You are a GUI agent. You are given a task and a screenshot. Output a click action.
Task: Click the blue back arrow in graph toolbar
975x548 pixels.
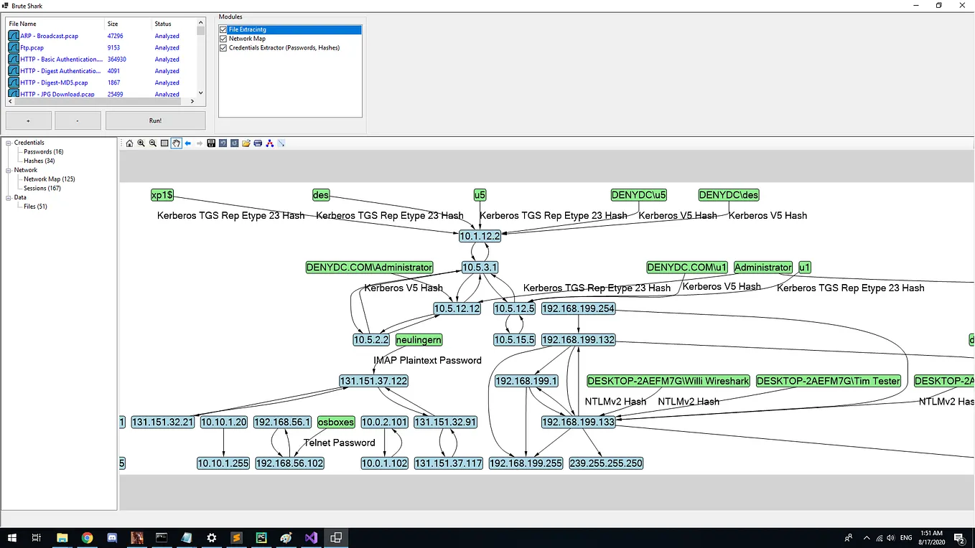(188, 143)
